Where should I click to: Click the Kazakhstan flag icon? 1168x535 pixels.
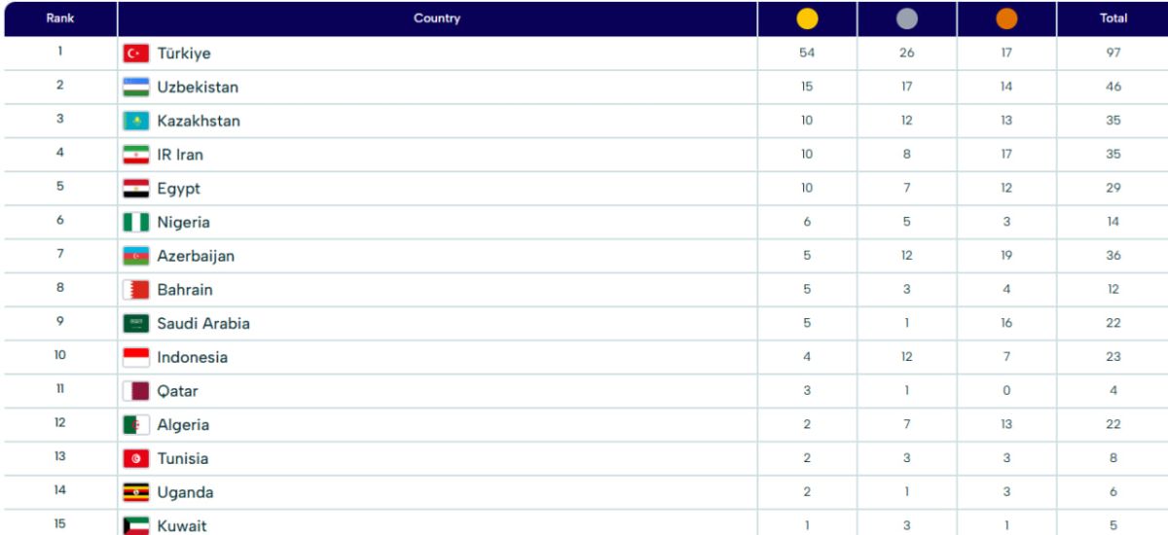pos(136,121)
